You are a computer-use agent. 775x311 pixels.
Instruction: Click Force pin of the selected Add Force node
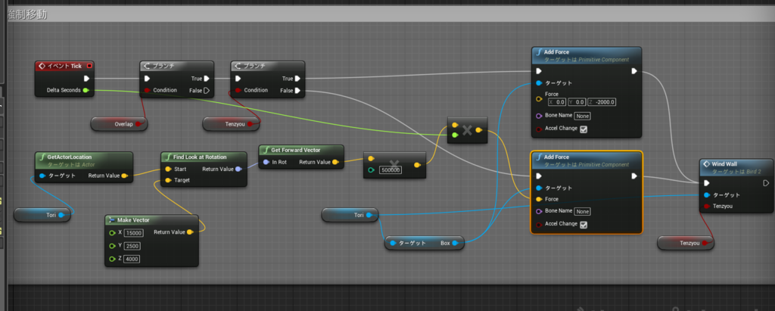pos(539,199)
